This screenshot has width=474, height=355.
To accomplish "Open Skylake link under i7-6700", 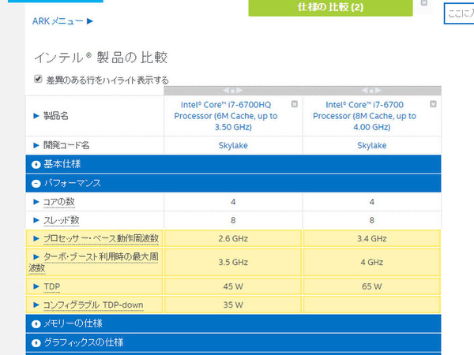I will point(372,145).
